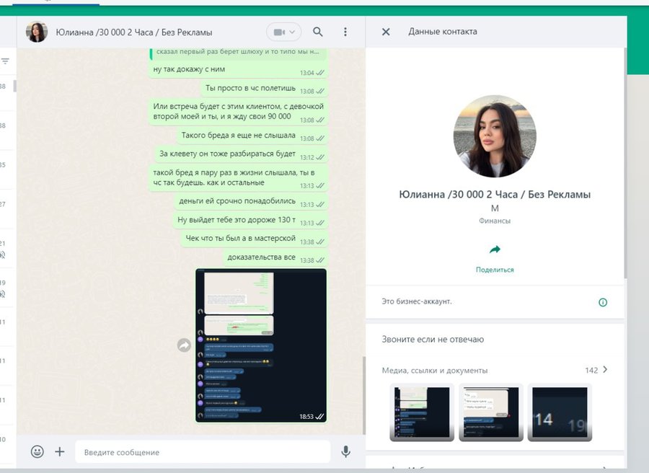Click message 'доказательства все'
This screenshot has width=649, height=473.
click(275, 257)
